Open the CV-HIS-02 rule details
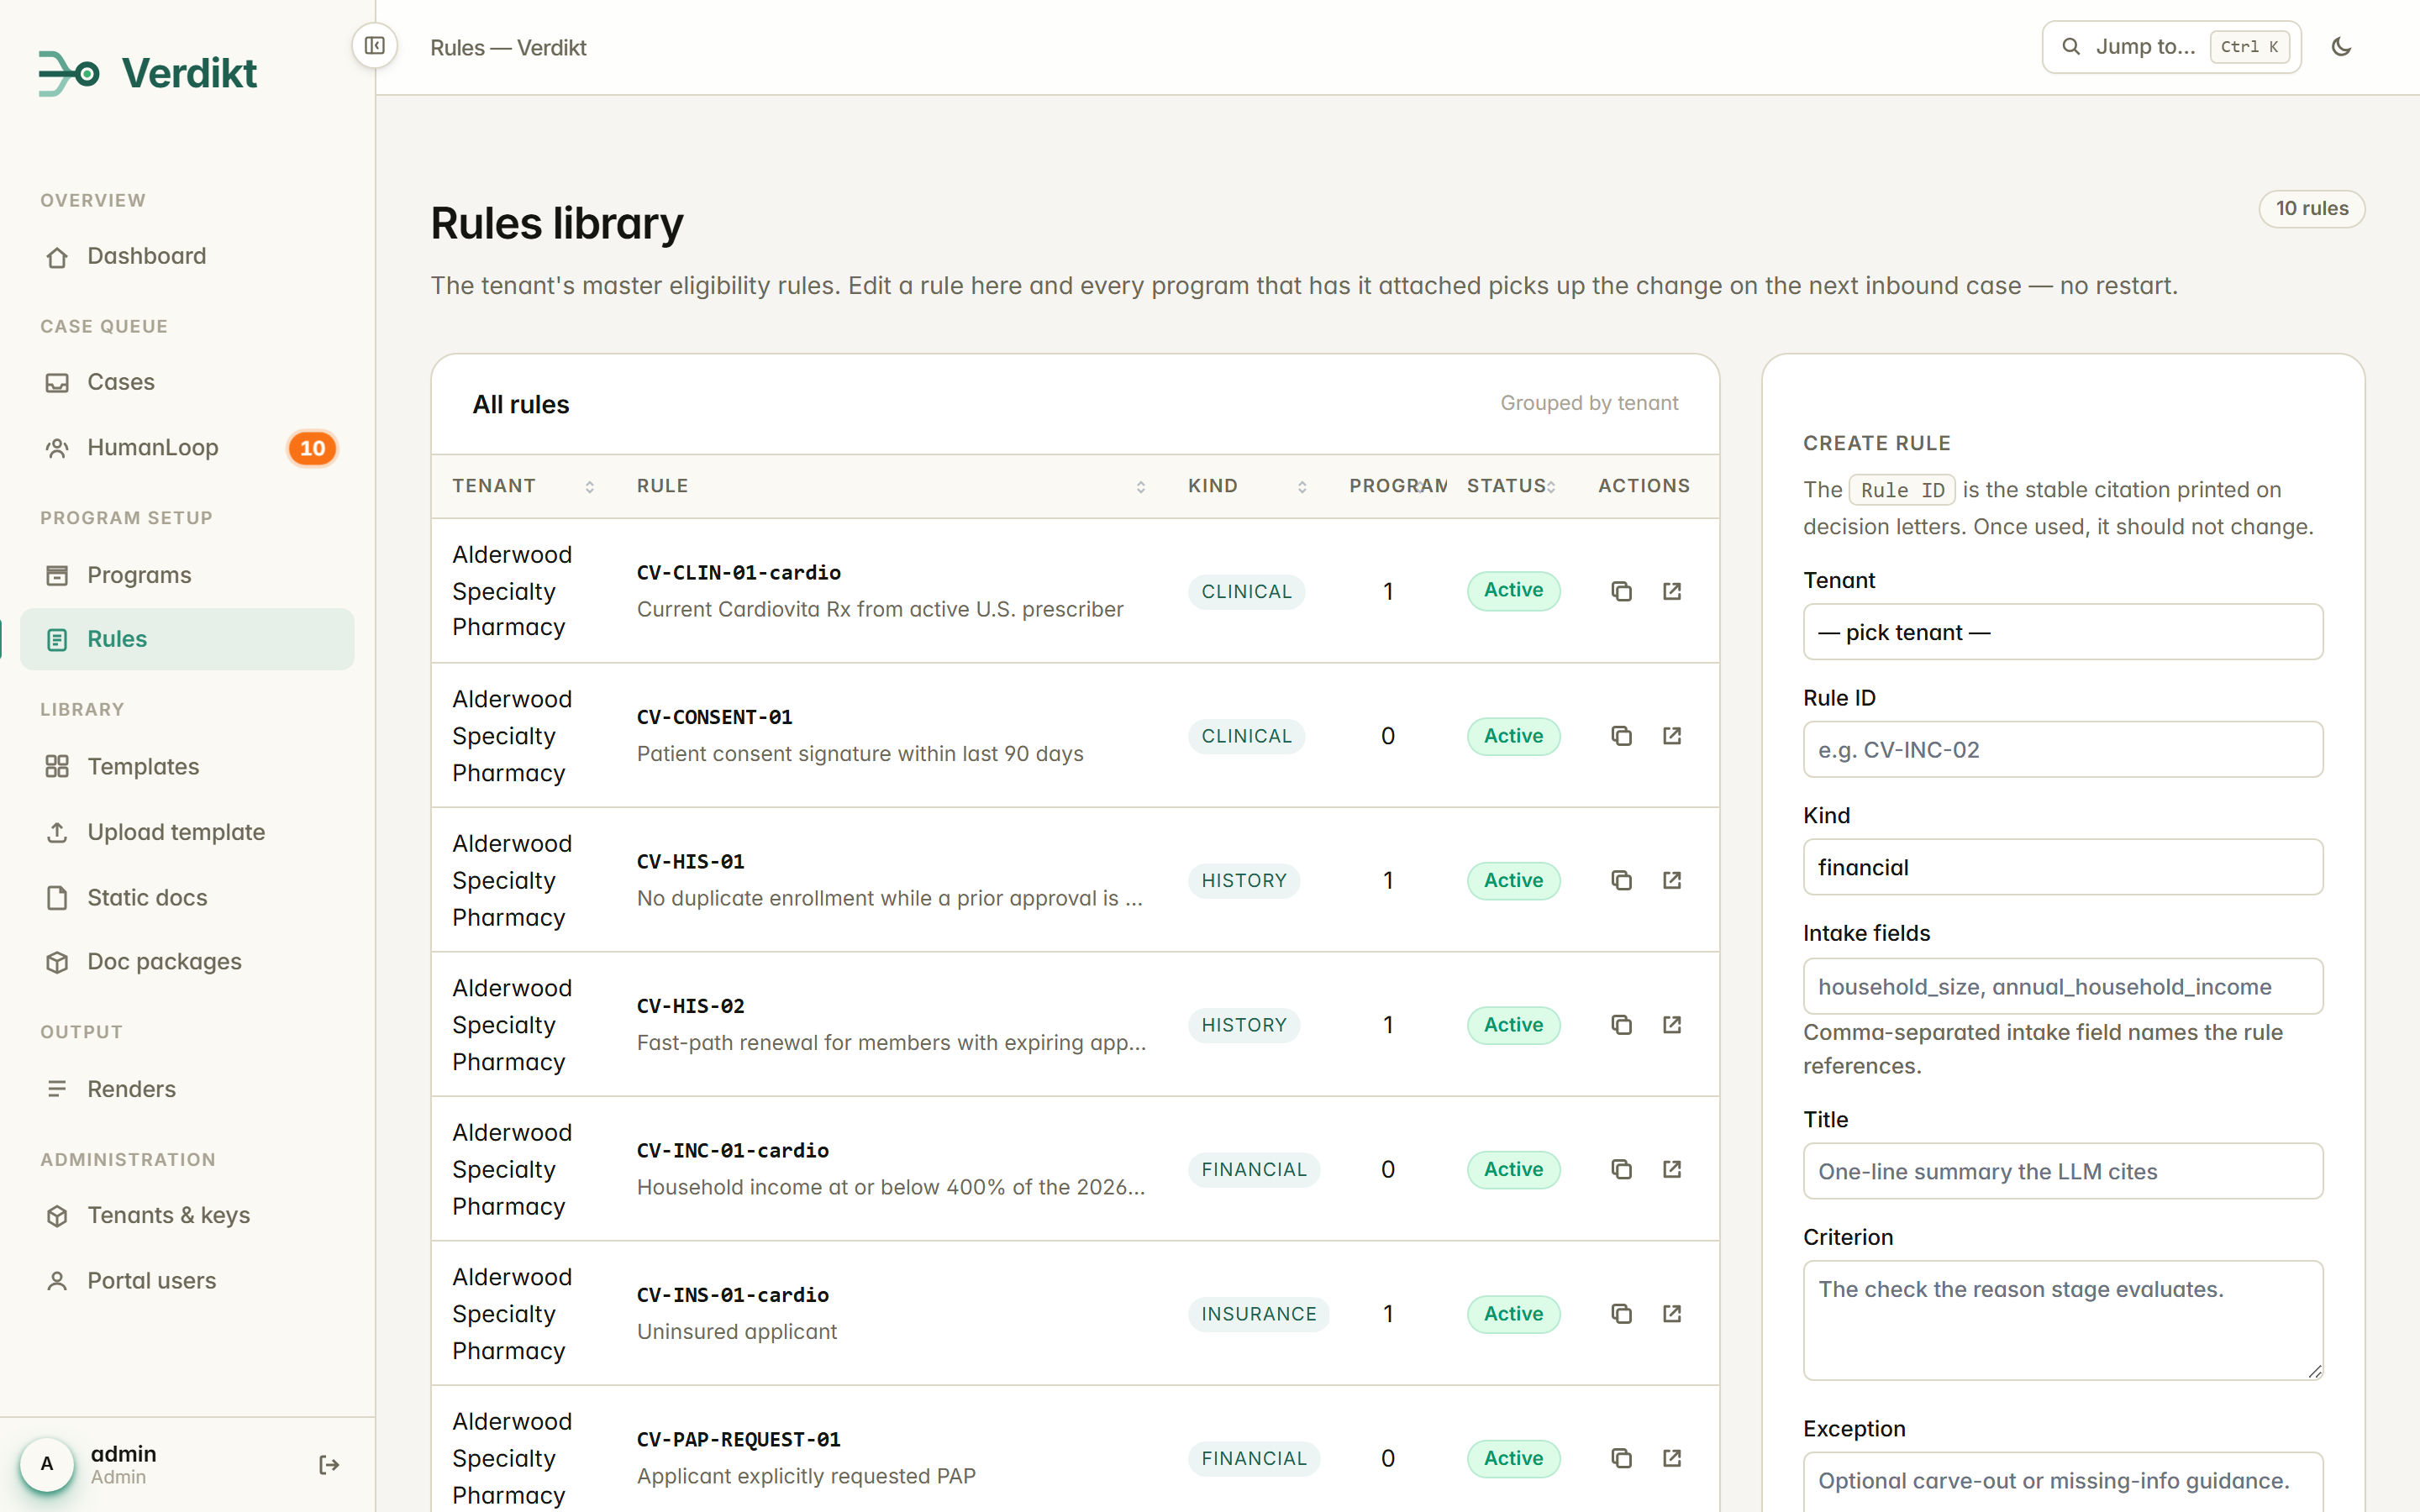The width and height of the screenshot is (2420, 1512). (1672, 1025)
